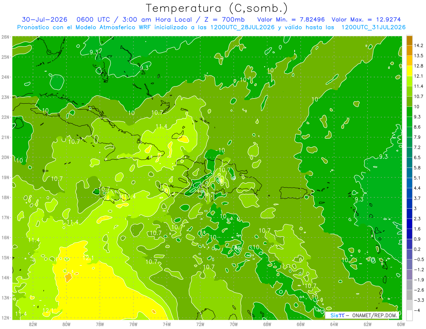Click the 13.5 label on the color bar
Image resolution: width=426 pixels, height=329 pixels.
[418, 56]
